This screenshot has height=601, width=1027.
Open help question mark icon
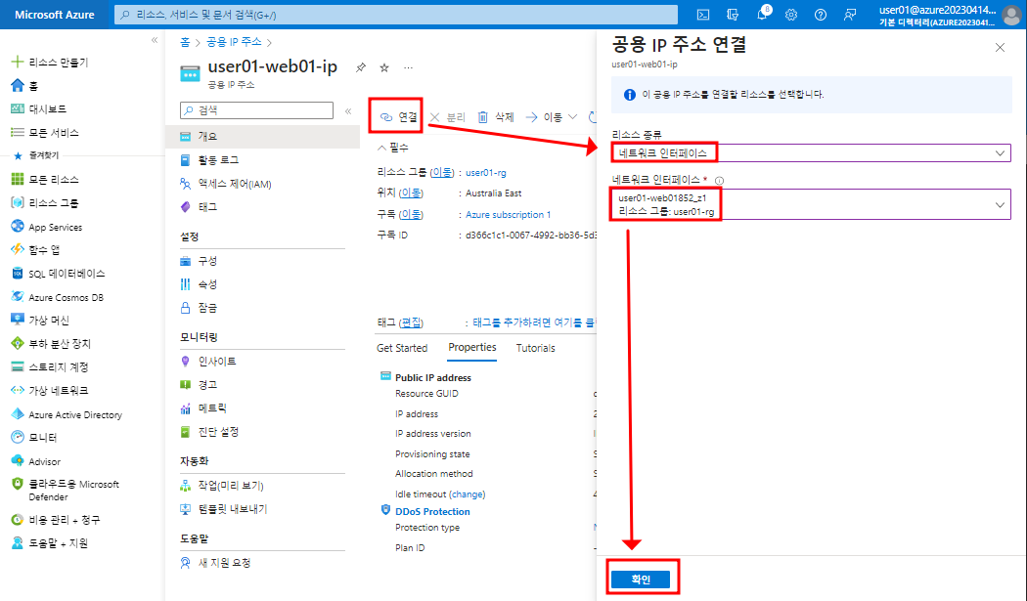click(x=821, y=15)
